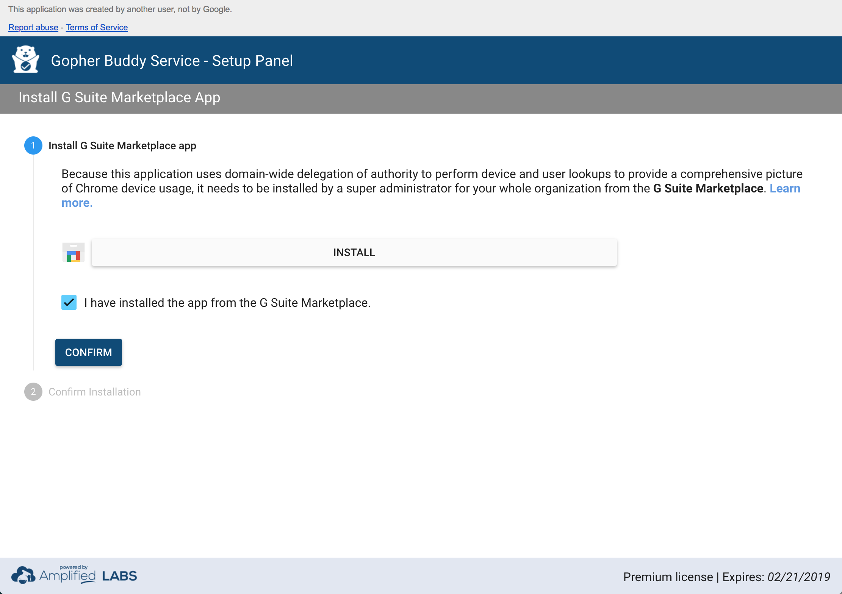Click the 'Install G Suite Marketplace App' section banner
842x594 pixels.
(119, 98)
